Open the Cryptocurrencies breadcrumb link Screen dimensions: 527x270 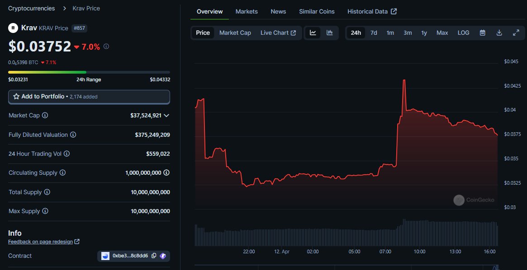[31, 9]
